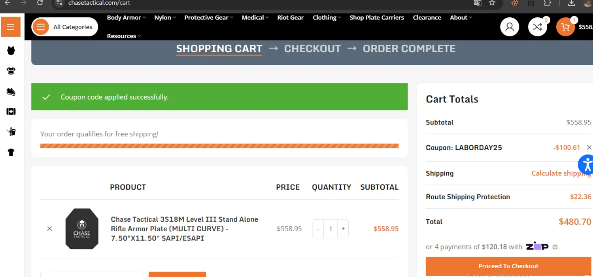Expand the Nylon menu

point(165,17)
